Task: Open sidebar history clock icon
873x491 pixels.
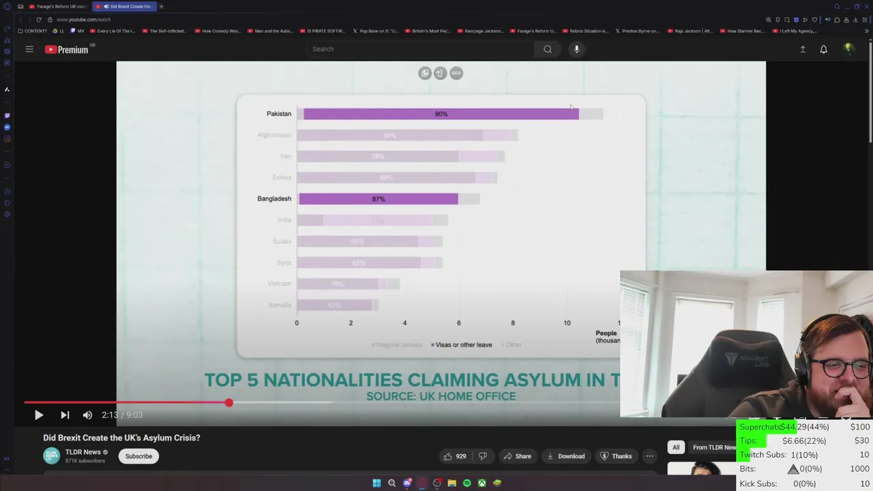Action: tap(7, 192)
